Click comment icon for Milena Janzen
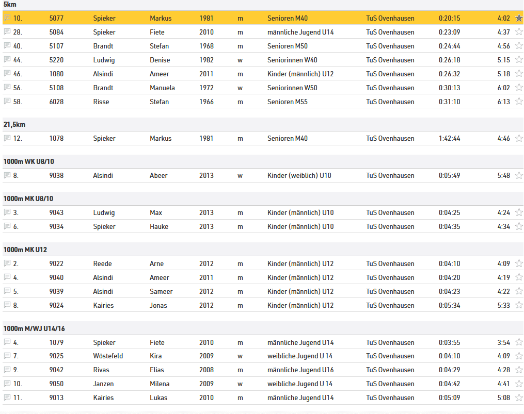 [7, 383]
